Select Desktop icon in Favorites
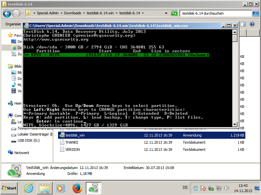This screenshot has height=195, width=261. 14,42
